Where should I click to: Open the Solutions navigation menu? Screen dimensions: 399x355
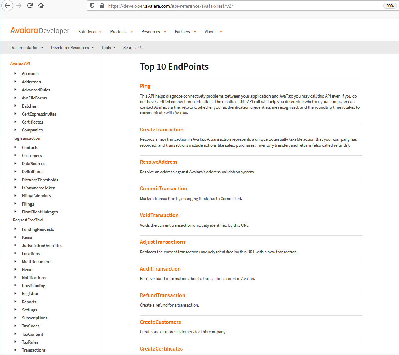point(90,32)
